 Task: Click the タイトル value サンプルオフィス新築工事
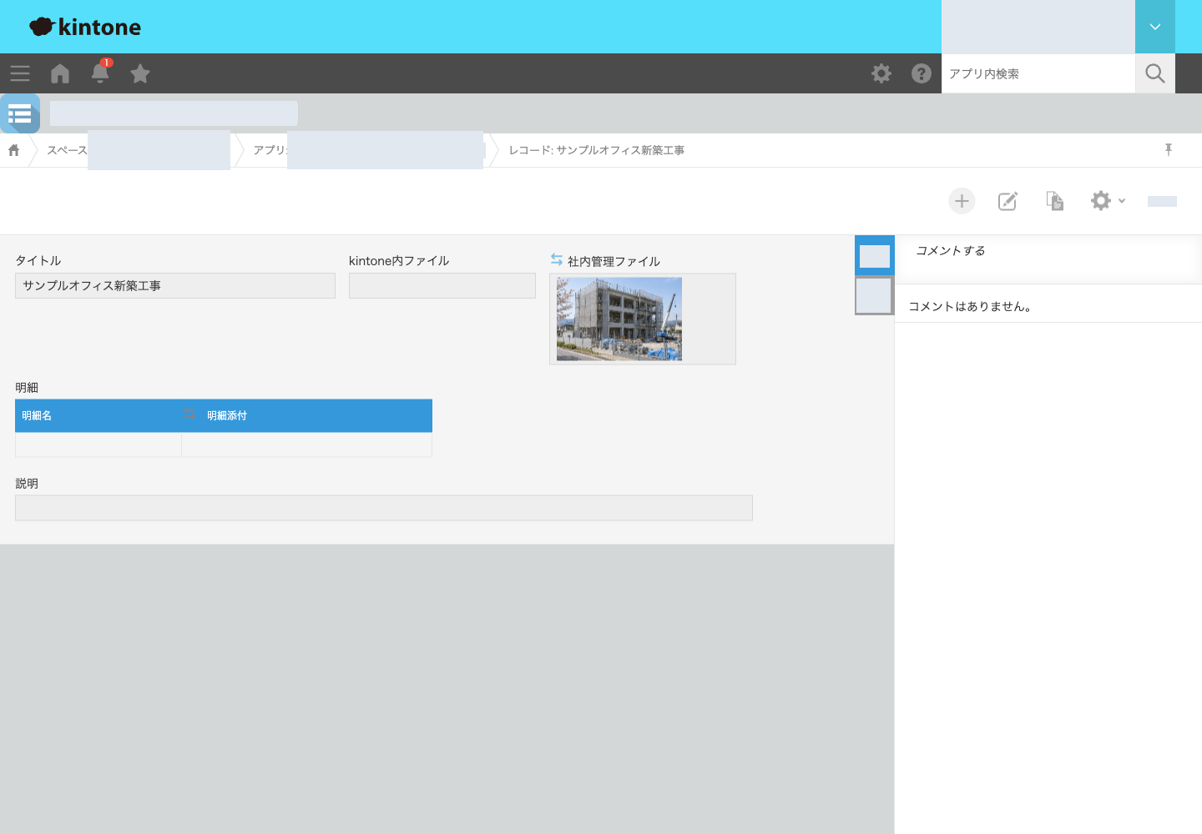click(92, 285)
